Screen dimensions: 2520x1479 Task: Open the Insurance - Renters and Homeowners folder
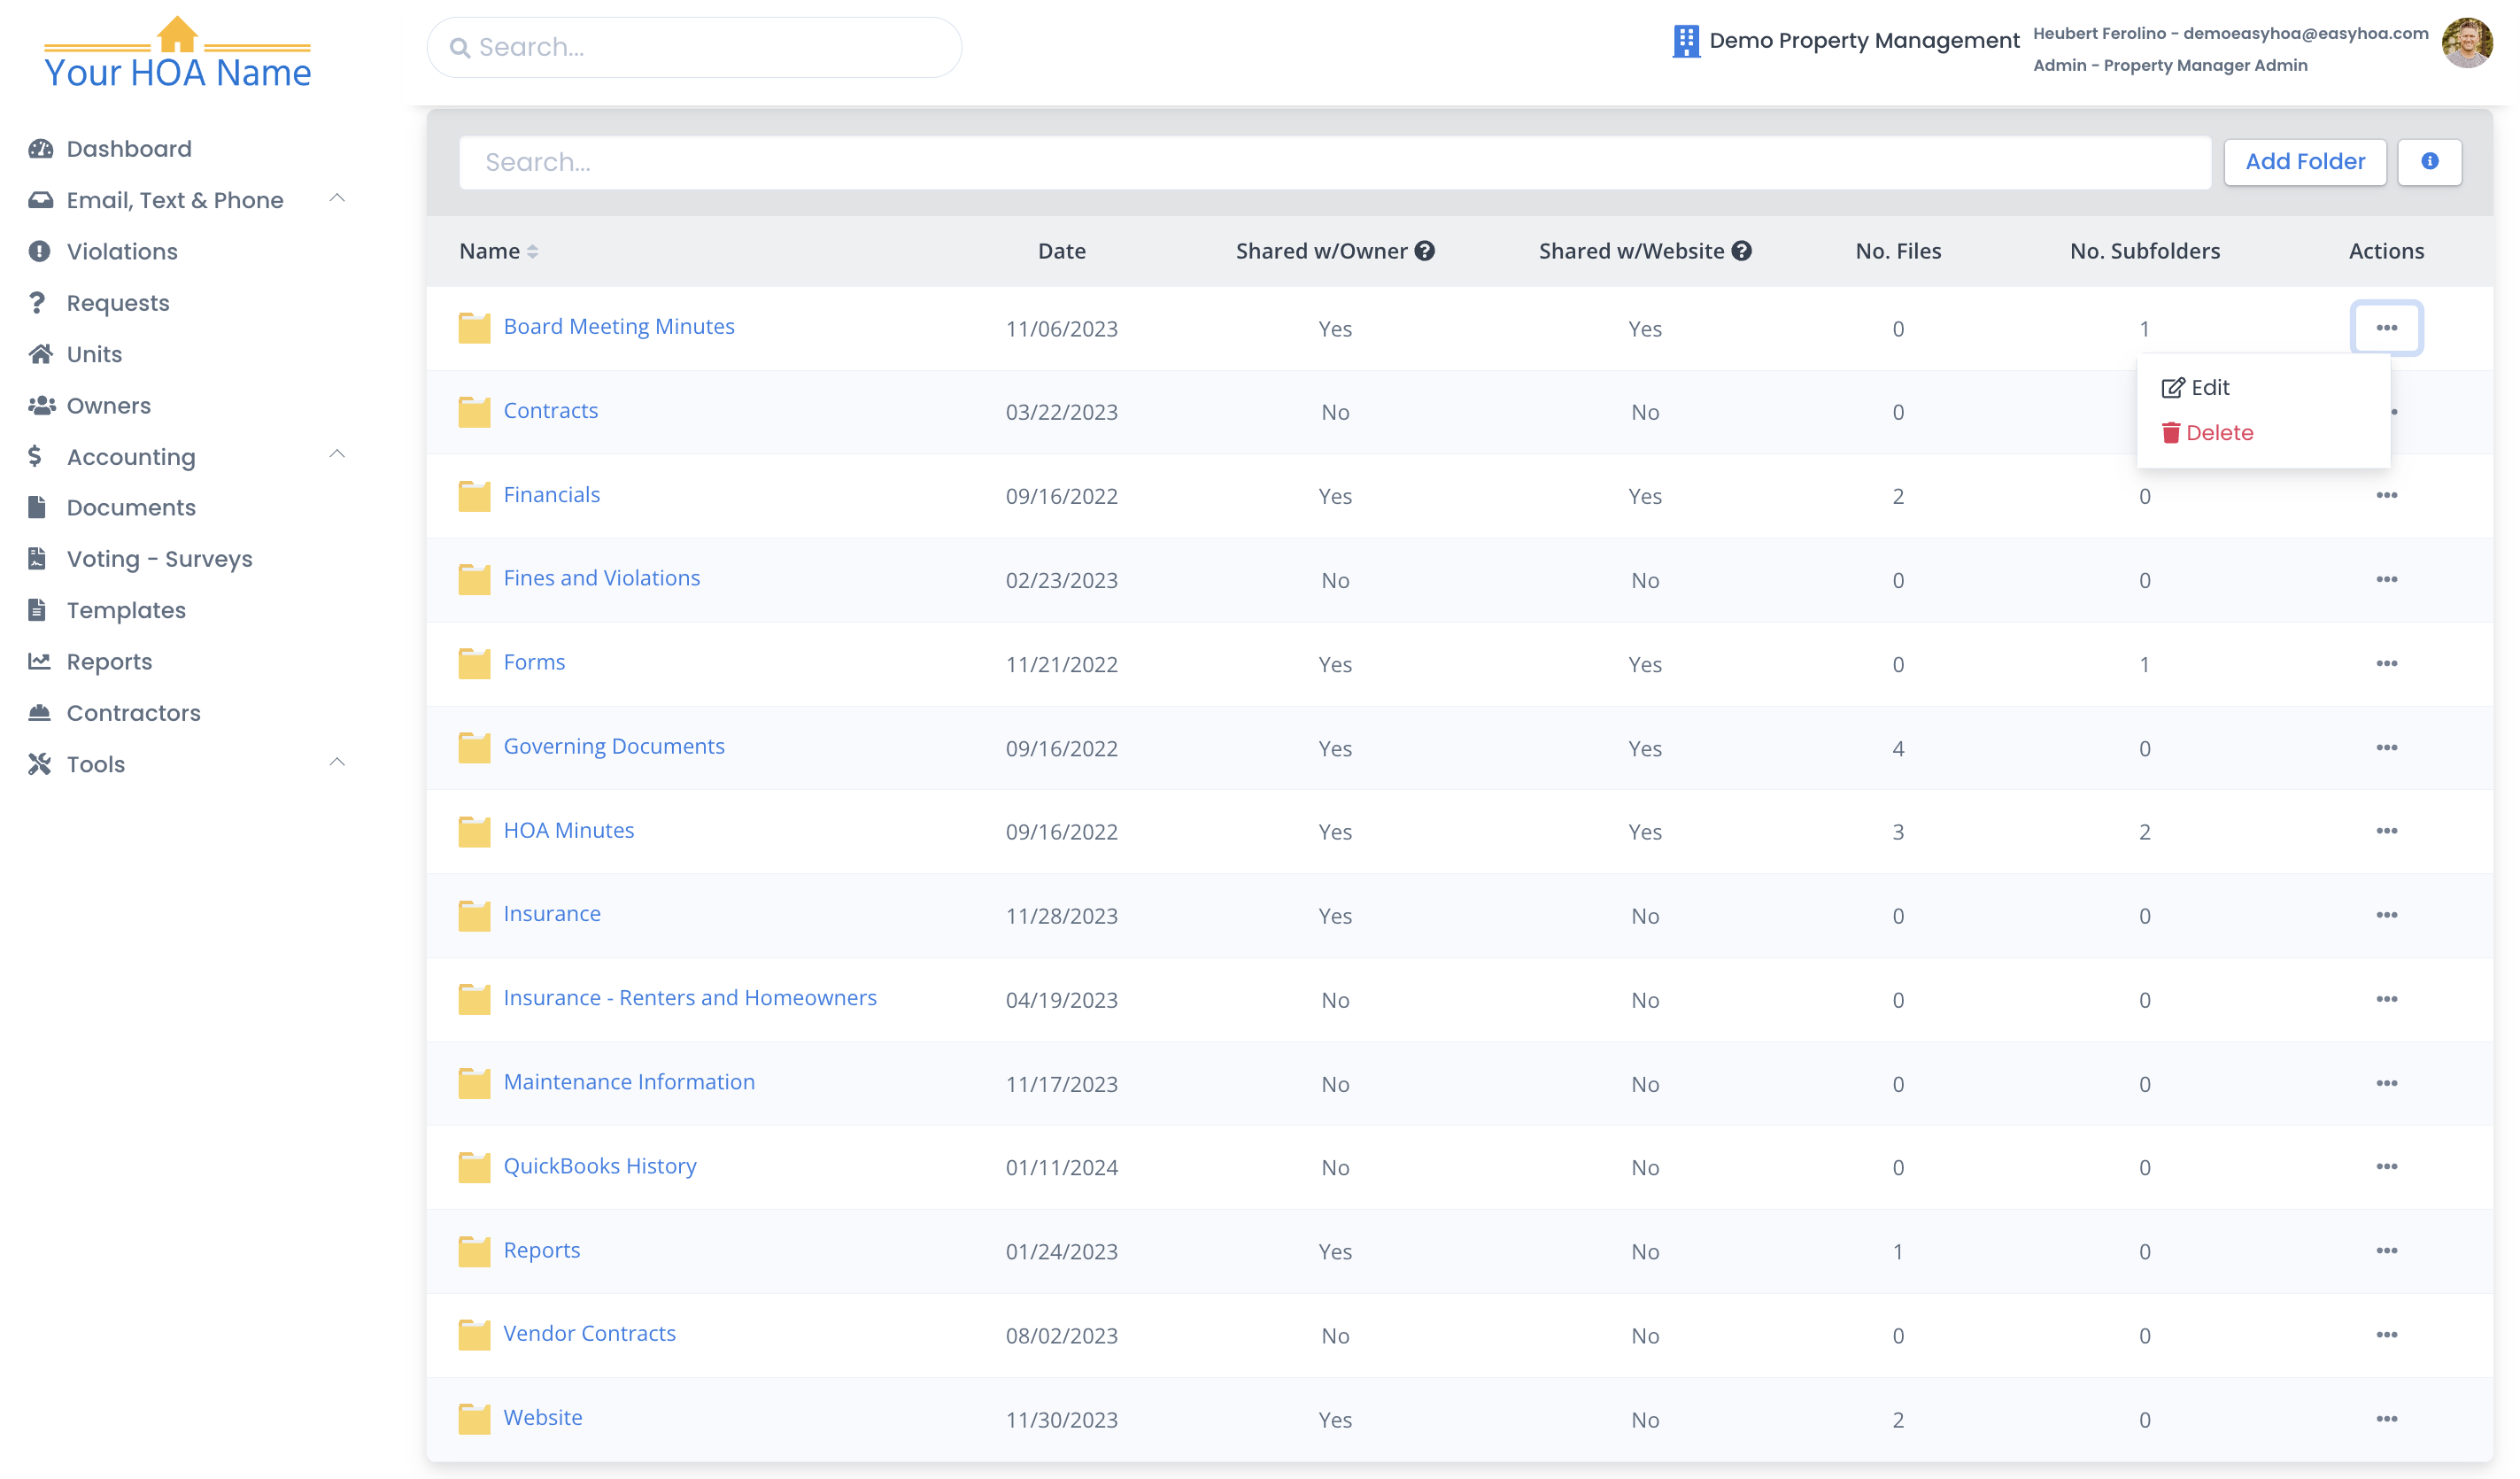point(689,998)
